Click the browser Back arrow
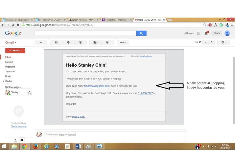 [x=3, y=25]
